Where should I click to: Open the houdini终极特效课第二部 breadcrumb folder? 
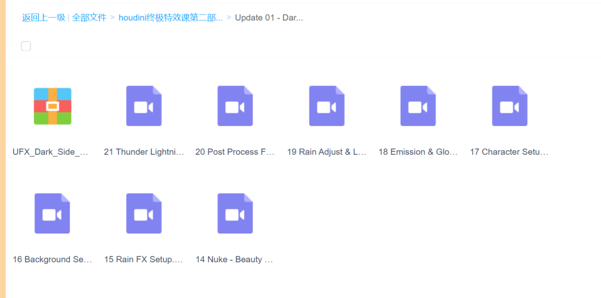[x=171, y=18]
